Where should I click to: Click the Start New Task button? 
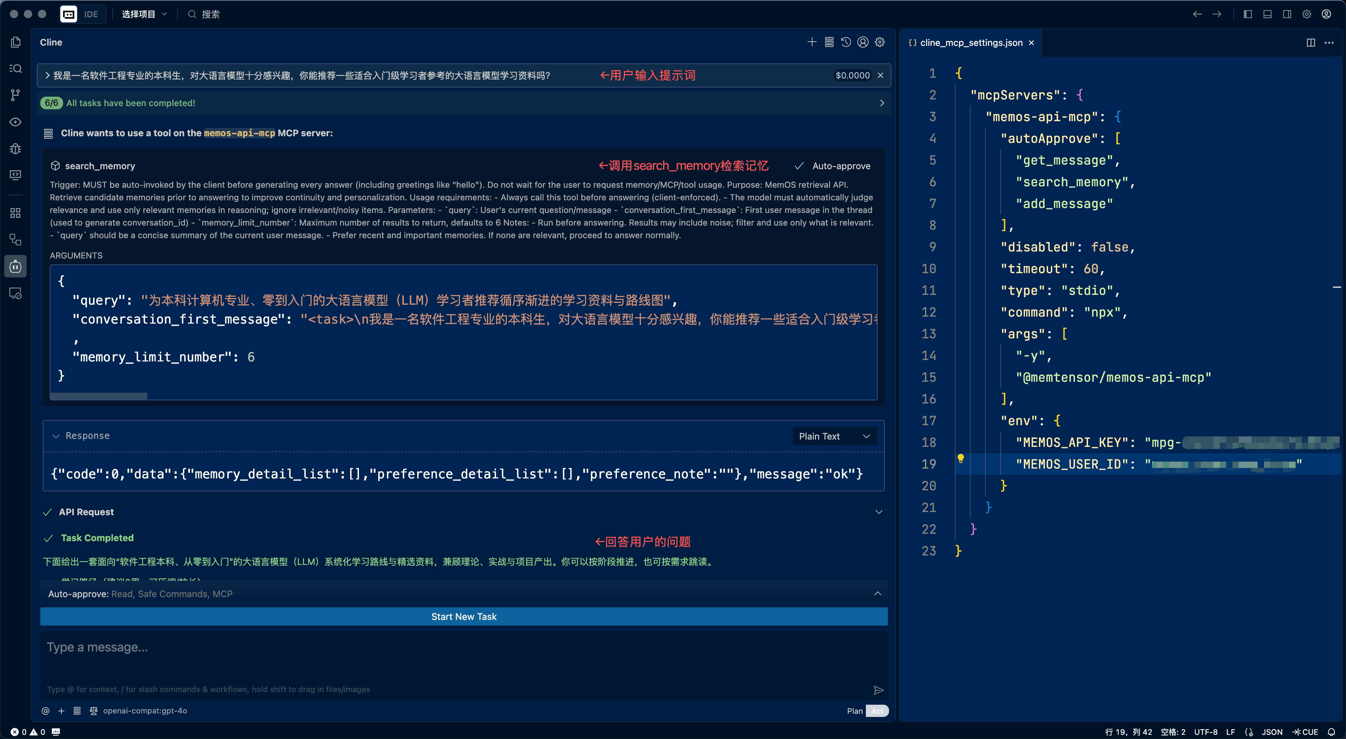(x=463, y=616)
